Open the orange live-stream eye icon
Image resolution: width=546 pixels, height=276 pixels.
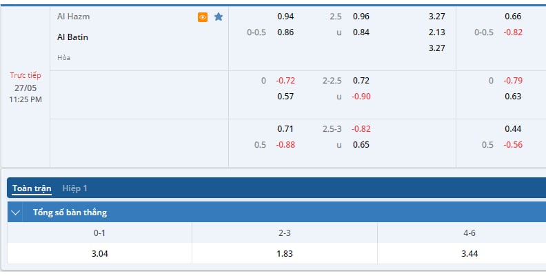coord(203,17)
